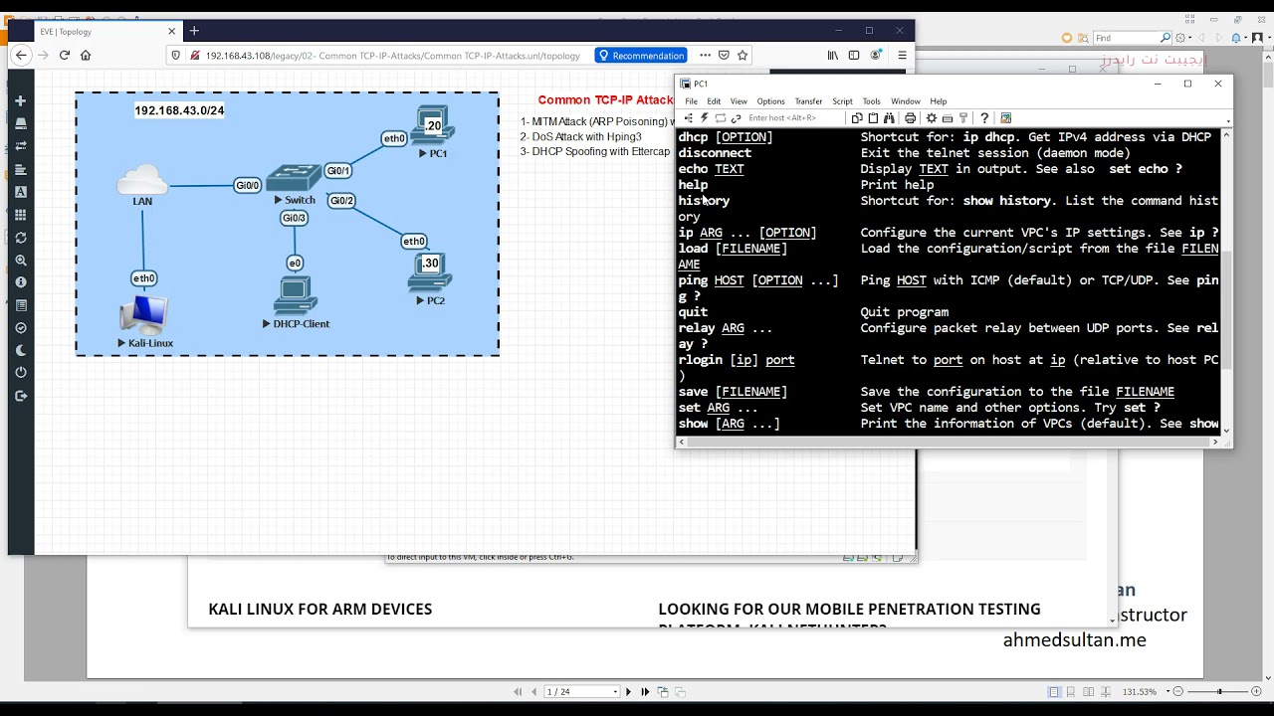Click Quick Connect lightning icon

704,118
